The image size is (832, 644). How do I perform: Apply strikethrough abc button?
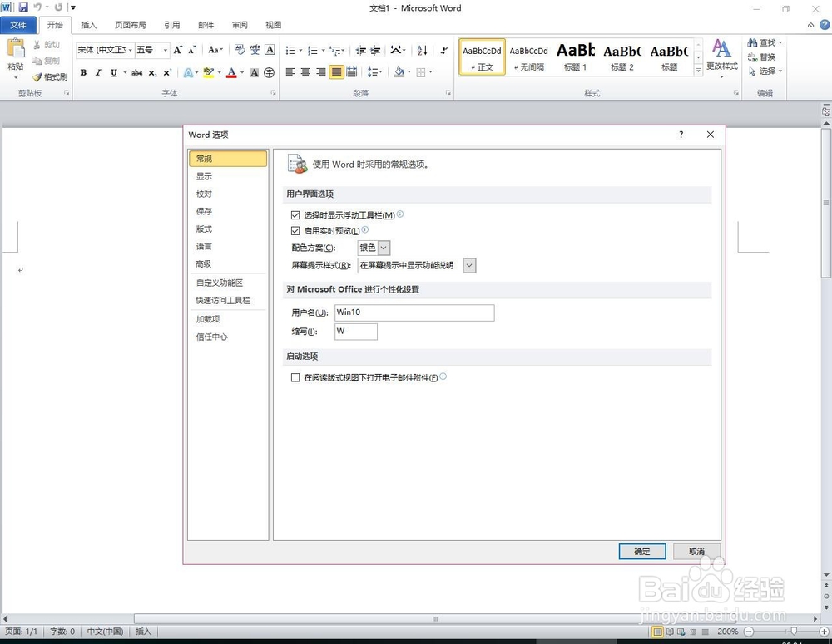137,72
